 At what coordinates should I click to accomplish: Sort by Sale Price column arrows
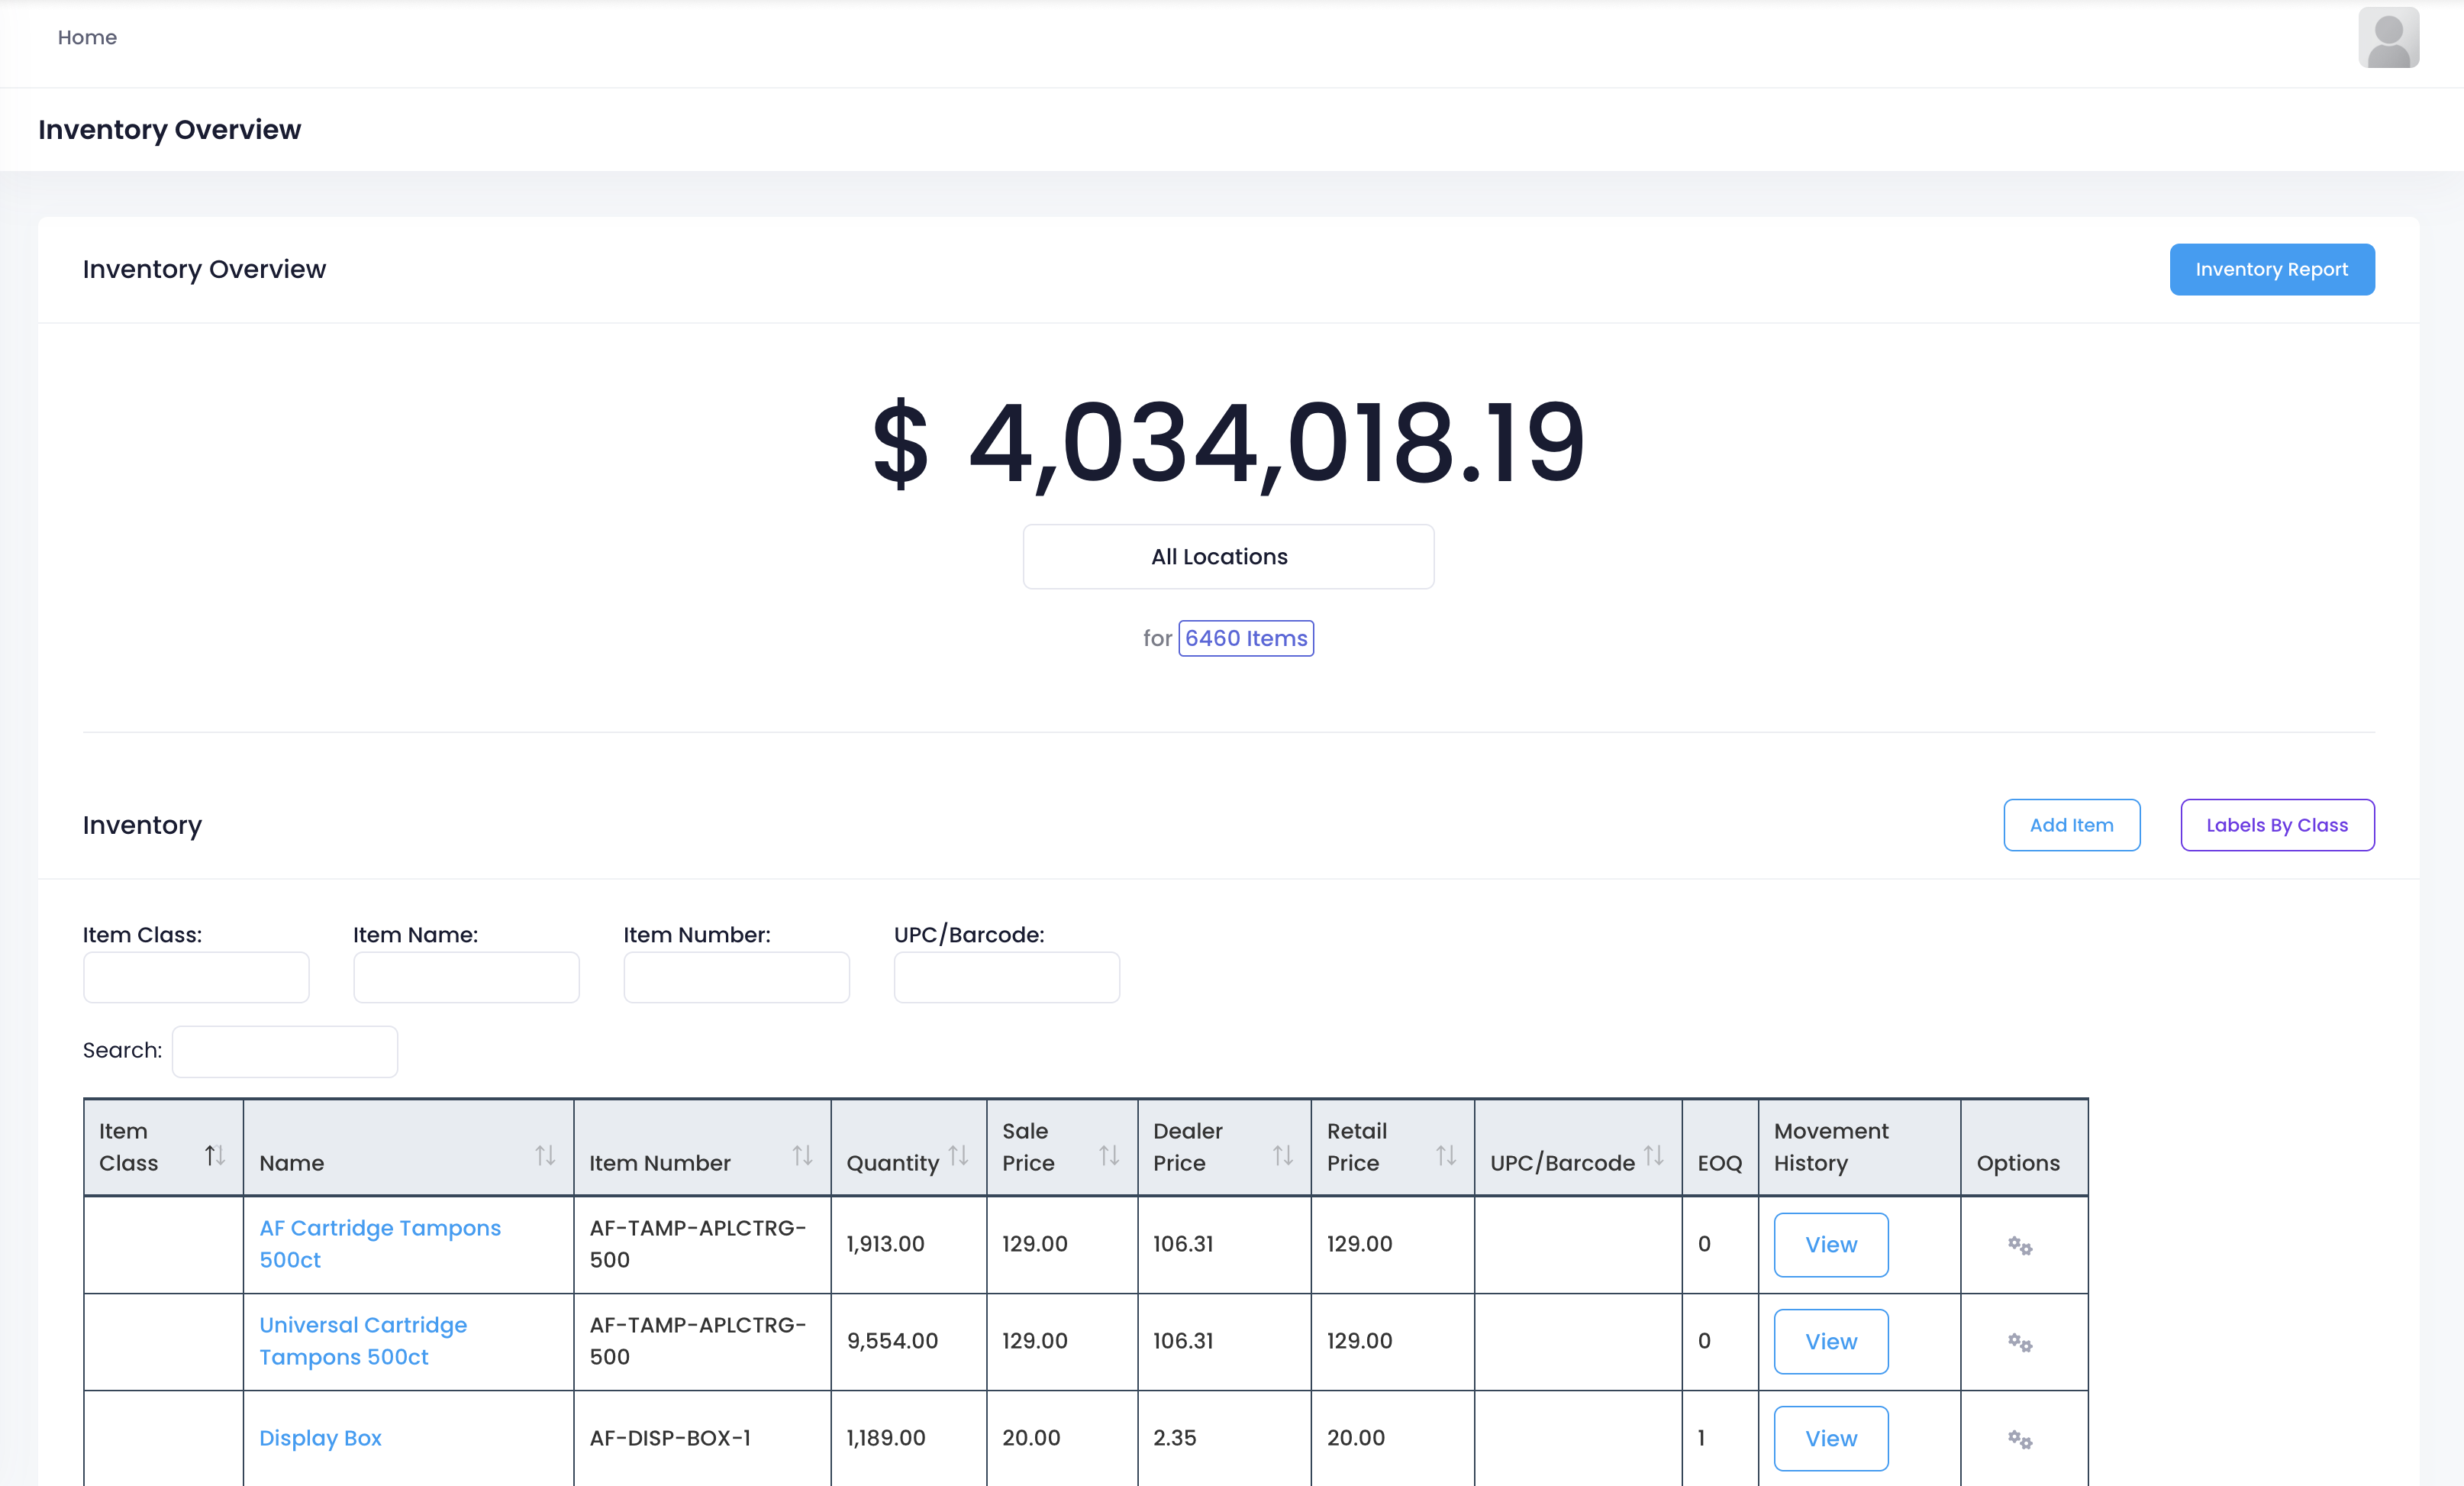(x=1108, y=1156)
